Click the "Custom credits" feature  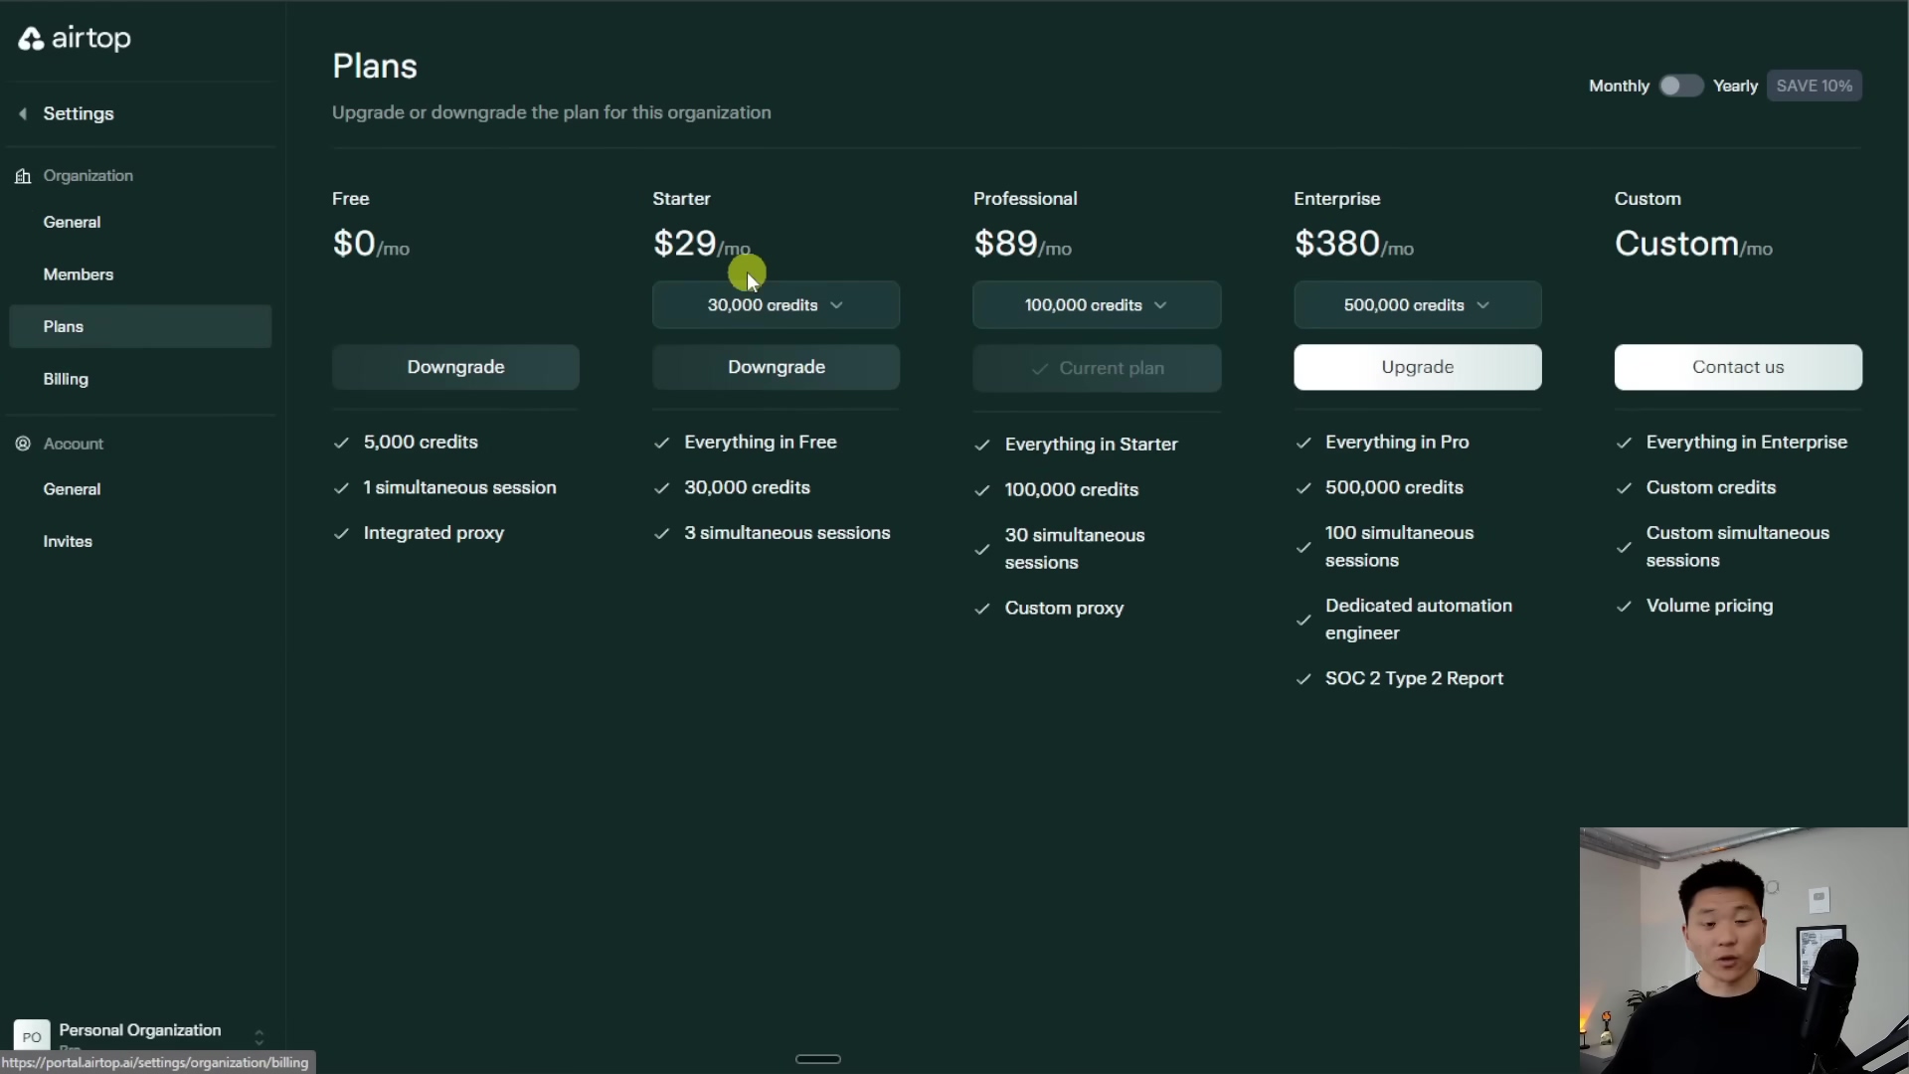click(1710, 487)
